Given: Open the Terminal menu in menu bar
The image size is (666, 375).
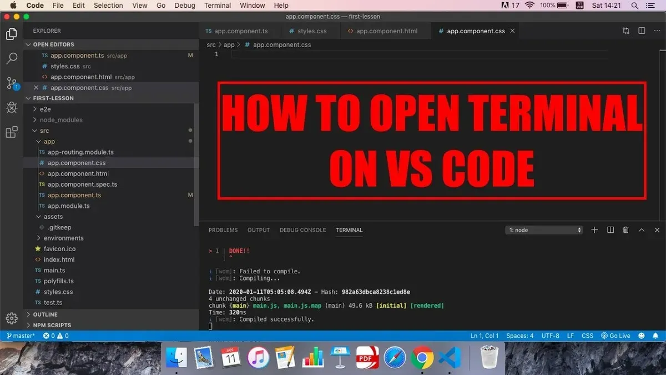Looking at the screenshot, I should click(218, 6).
